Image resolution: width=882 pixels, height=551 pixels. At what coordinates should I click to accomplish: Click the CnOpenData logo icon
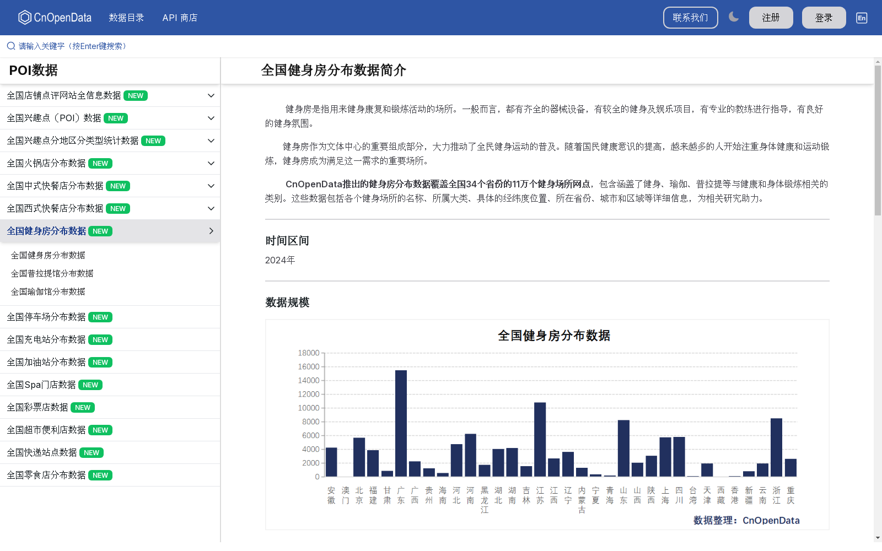click(25, 18)
